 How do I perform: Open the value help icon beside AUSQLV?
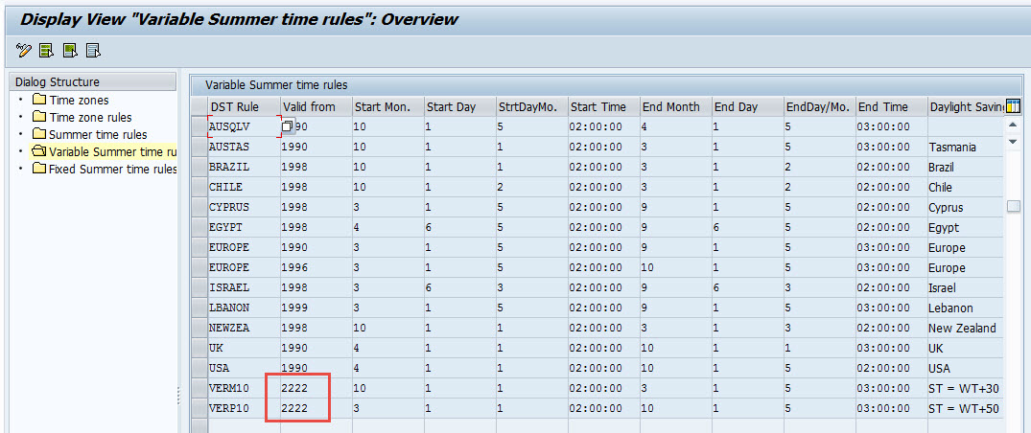coord(288,125)
